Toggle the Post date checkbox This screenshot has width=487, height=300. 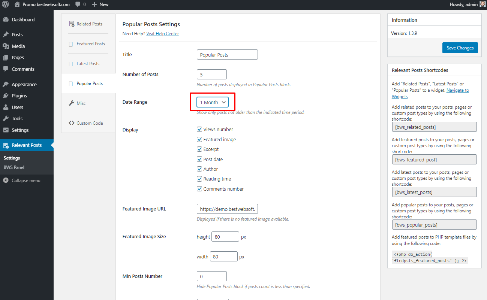(x=199, y=159)
